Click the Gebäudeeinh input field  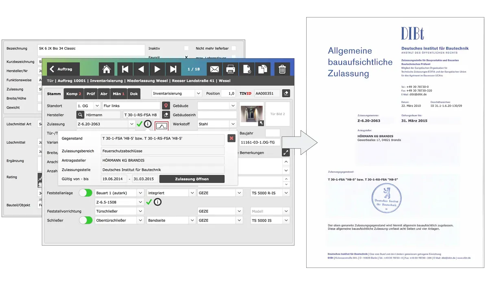pyautogui.click(x=217, y=115)
